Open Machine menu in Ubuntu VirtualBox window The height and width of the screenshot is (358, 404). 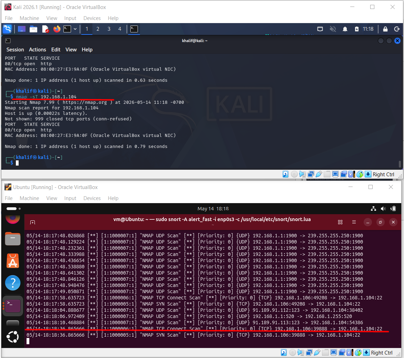point(29,198)
